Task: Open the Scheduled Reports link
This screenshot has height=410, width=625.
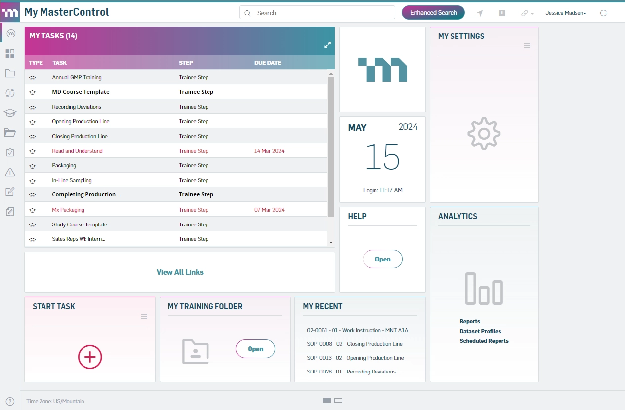Action: coord(484,341)
